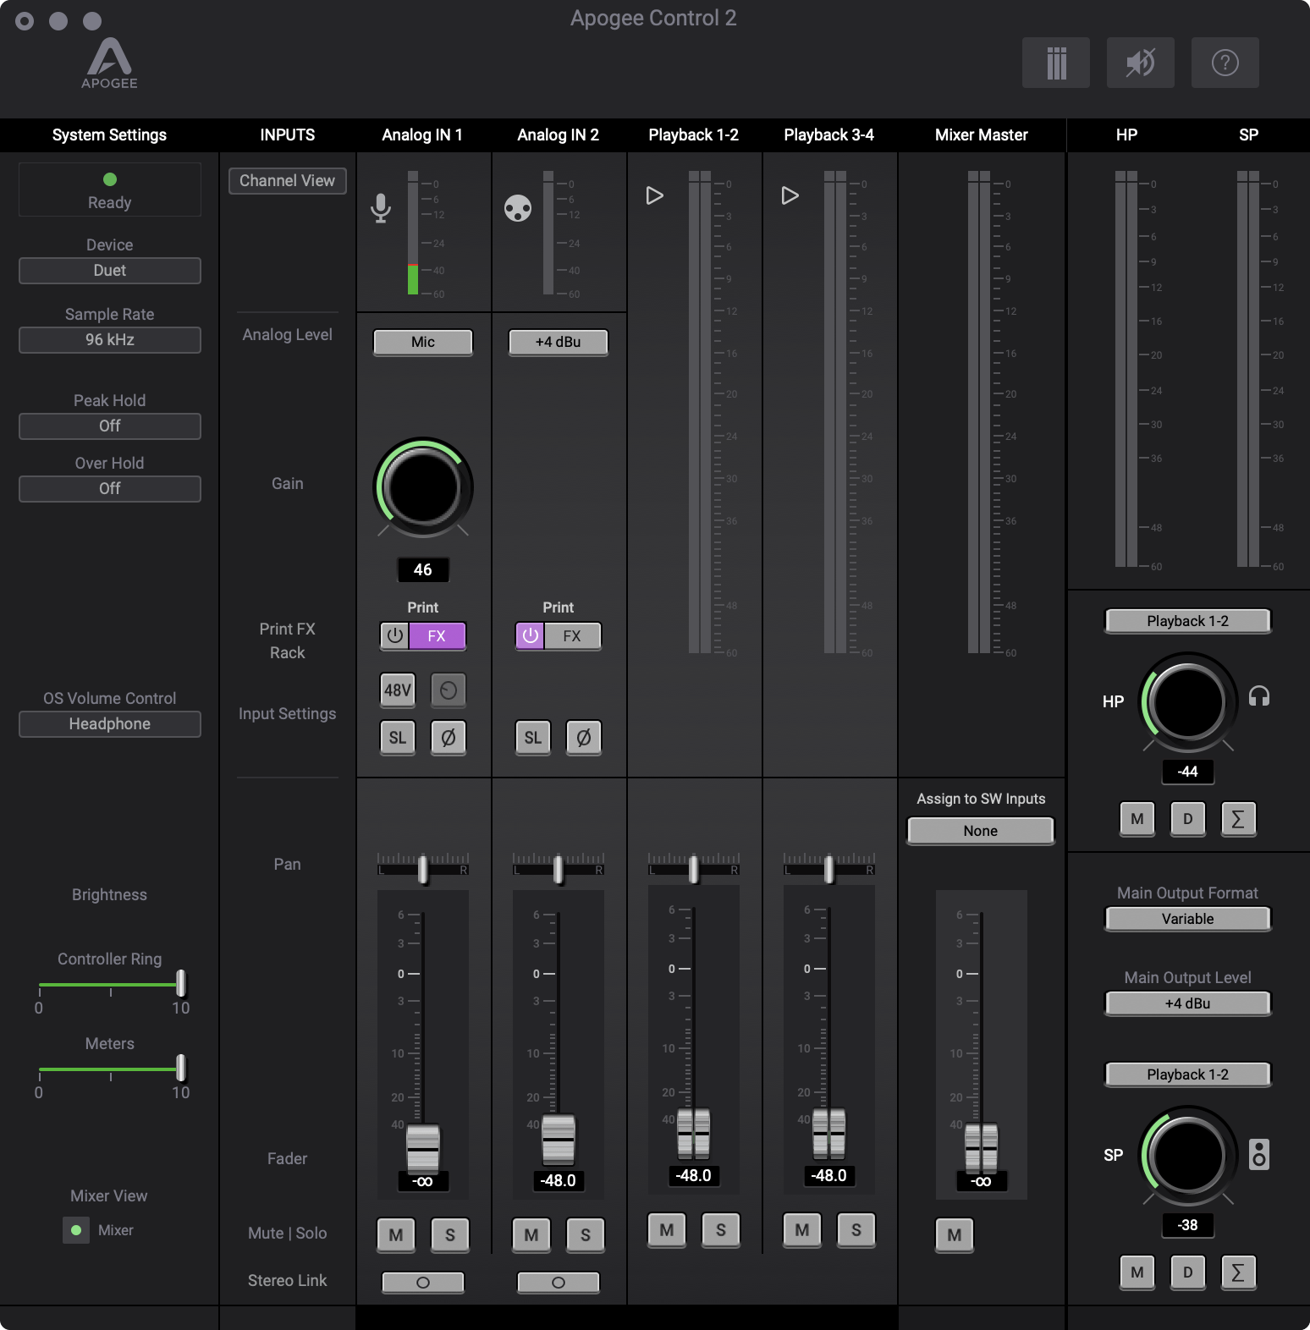Click the XLR connector icon on Analog IN 2
The width and height of the screenshot is (1310, 1330).
pyautogui.click(x=517, y=208)
